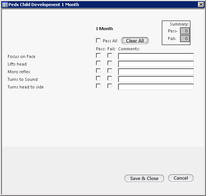This screenshot has width=206, height=196.
Task: Click the Moro reflex comments box
Action: [156, 72]
